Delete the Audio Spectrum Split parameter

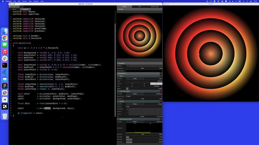coord(161,119)
